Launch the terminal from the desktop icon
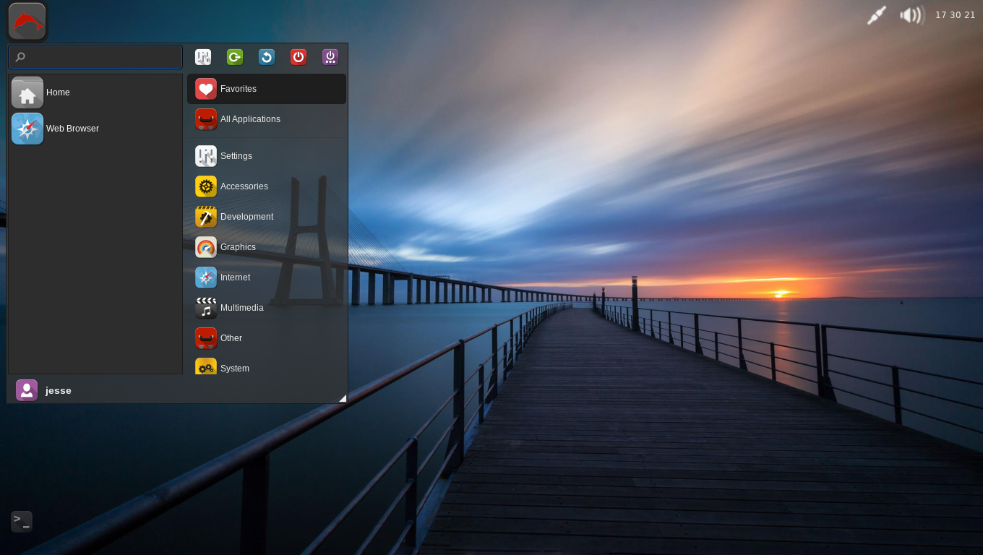Viewport: 983px width, 555px height. [22, 521]
